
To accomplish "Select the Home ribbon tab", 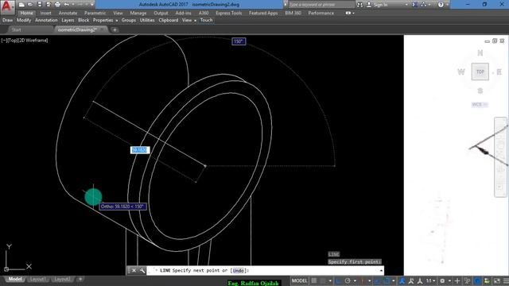I will tap(26, 13).
